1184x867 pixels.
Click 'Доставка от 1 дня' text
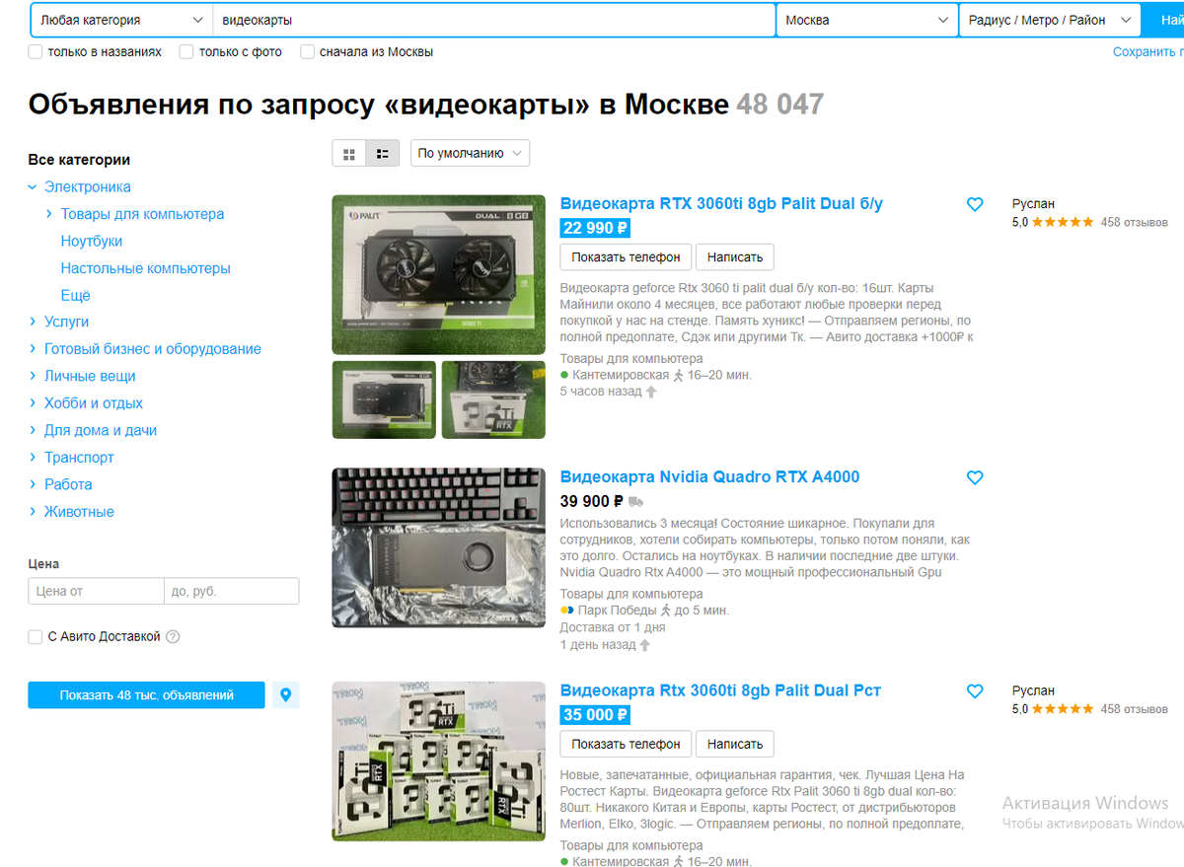click(x=613, y=627)
